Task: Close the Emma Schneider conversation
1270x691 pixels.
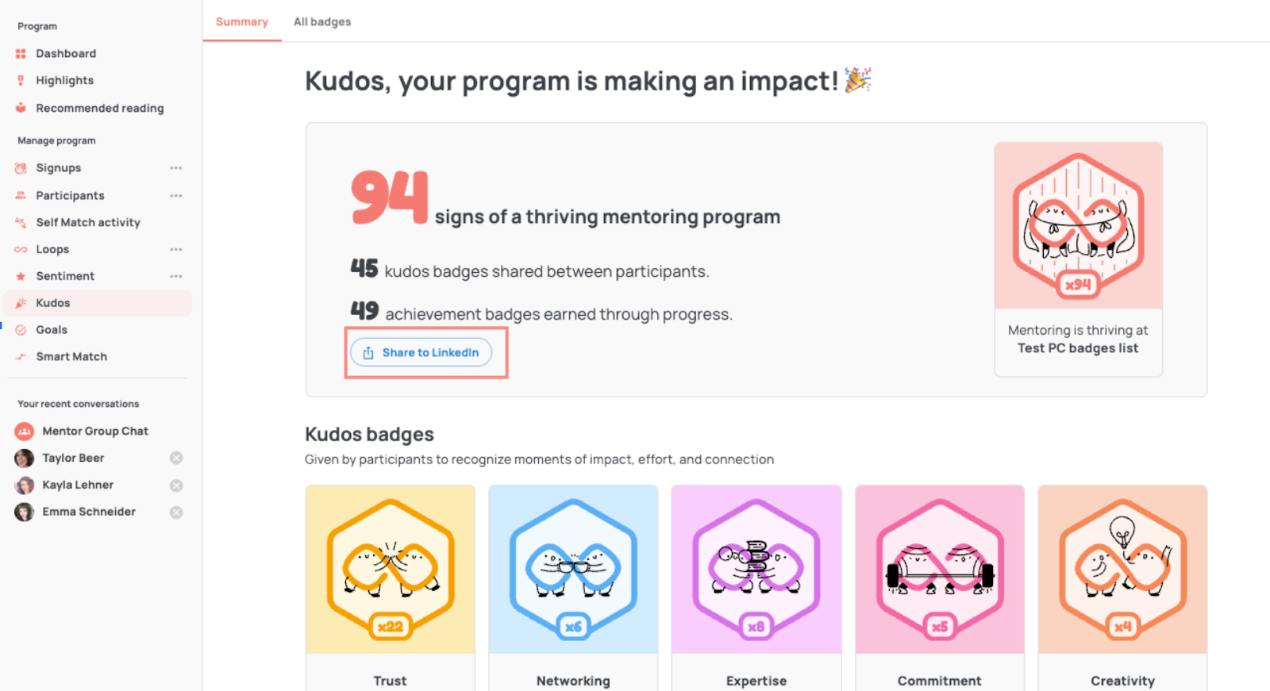Action: click(x=176, y=512)
